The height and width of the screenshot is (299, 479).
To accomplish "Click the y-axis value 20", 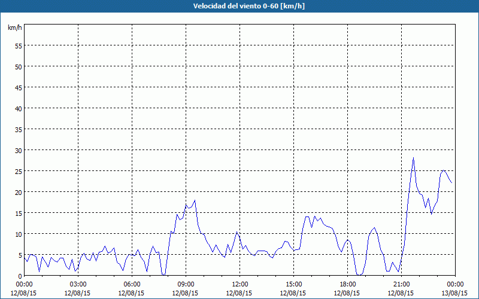I will (x=19, y=192).
